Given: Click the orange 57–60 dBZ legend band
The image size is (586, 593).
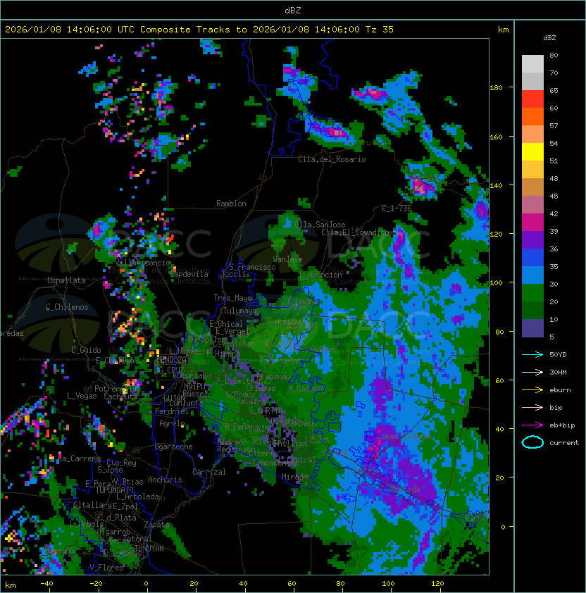Looking at the screenshot, I should (x=532, y=117).
